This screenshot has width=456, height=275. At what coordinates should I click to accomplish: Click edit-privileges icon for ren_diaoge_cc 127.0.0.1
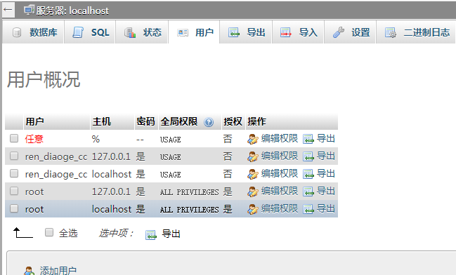pyautogui.click(x=253, y=157)
